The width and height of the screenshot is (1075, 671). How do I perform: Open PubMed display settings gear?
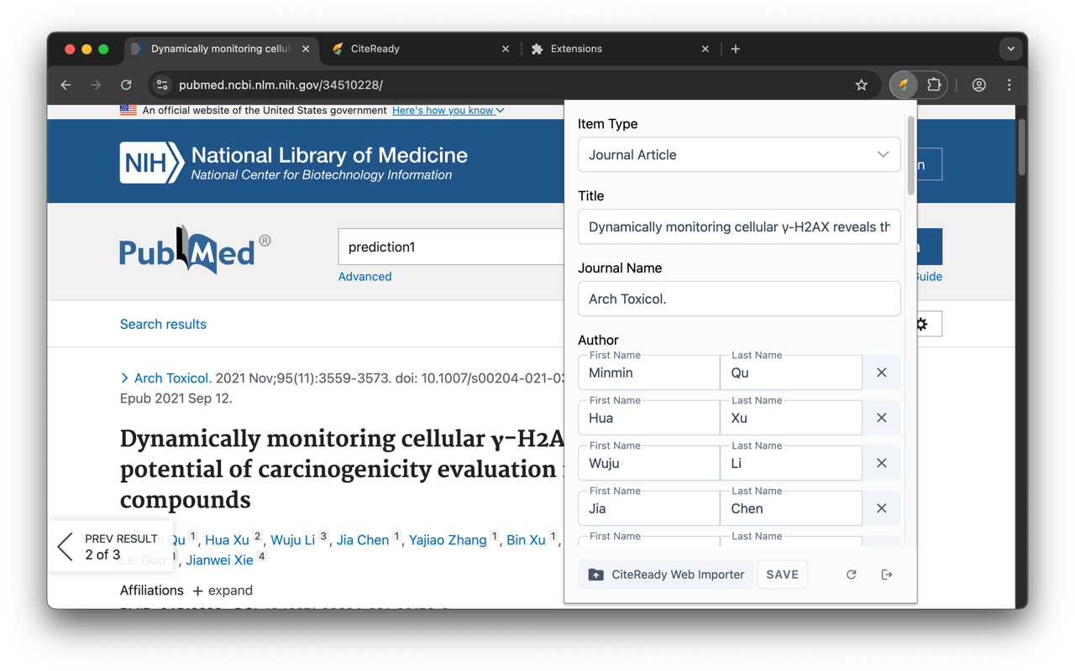(922, 324)
